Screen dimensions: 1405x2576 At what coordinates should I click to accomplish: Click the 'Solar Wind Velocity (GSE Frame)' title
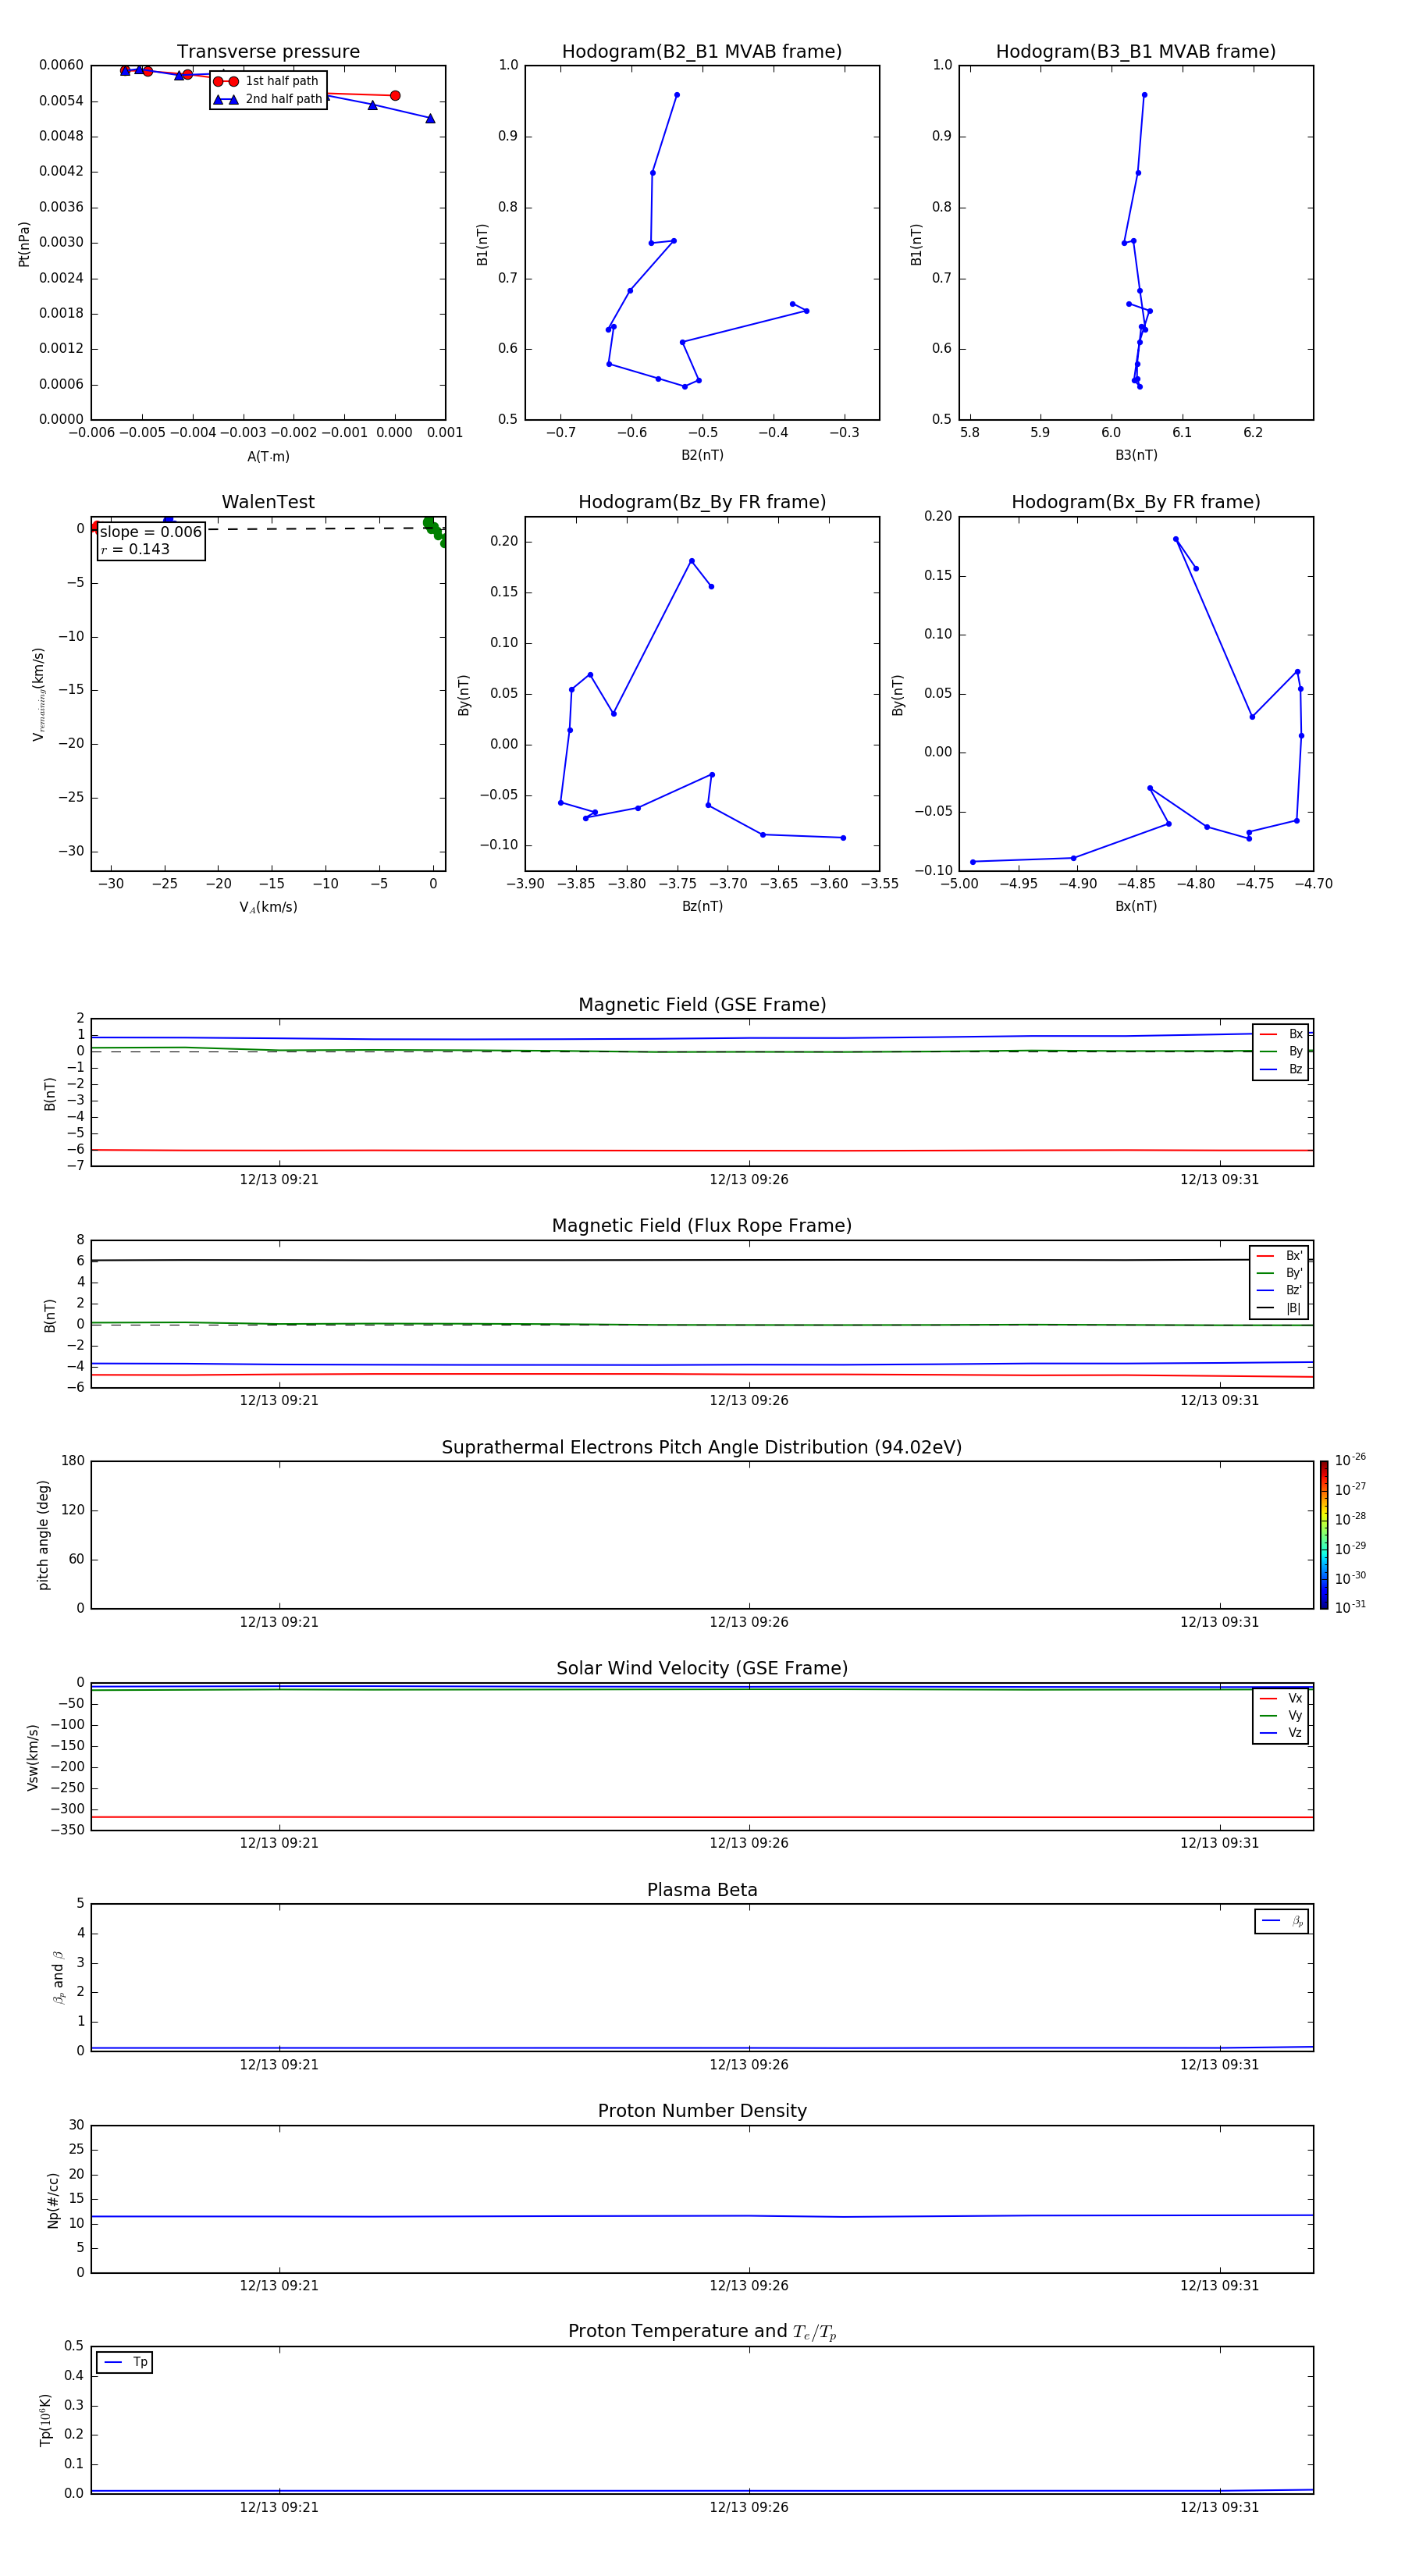coord(702,1669)
